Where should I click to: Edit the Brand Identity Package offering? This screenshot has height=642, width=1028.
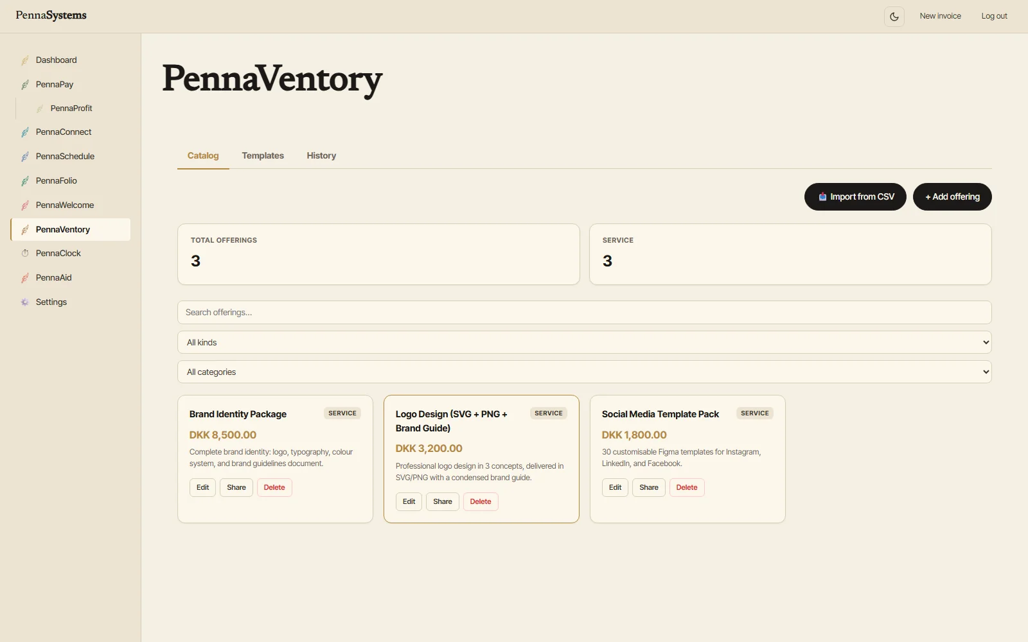(x=202, y=488)
